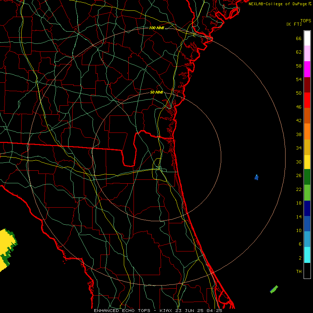Click the "30" legend value label
Viewport: 313px width, 313px height.
point(299,162)
